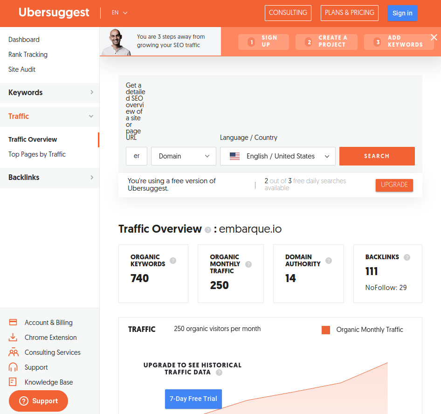Click the Support headphones icon
441x414 pixels.
click(x=13, y=367)
